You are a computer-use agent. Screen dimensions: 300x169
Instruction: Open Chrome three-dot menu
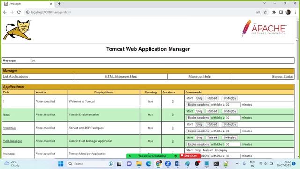(x=295, y=12)
